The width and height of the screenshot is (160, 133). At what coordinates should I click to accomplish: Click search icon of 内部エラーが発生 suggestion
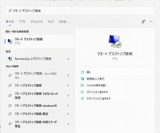click(x=10, y=124)
